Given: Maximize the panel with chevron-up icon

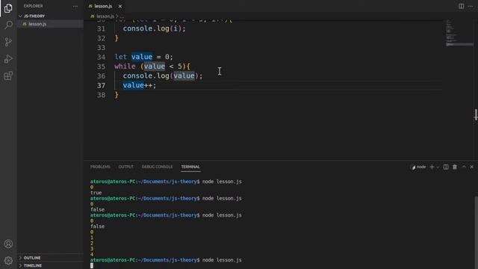Looking at the screenshot, I should click(x=464, y=167).
